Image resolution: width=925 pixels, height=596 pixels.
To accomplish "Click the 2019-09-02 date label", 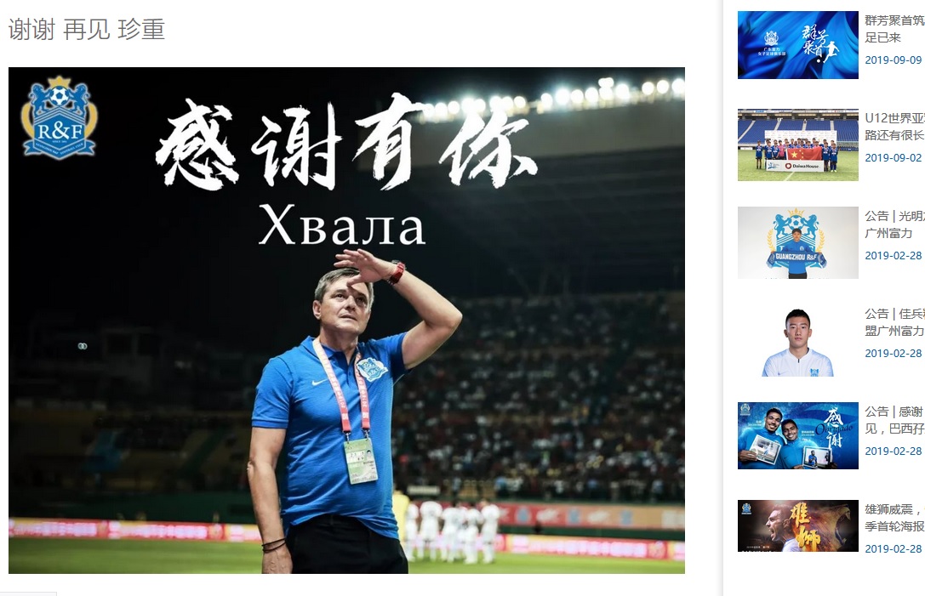I will [x=894, y=158].
